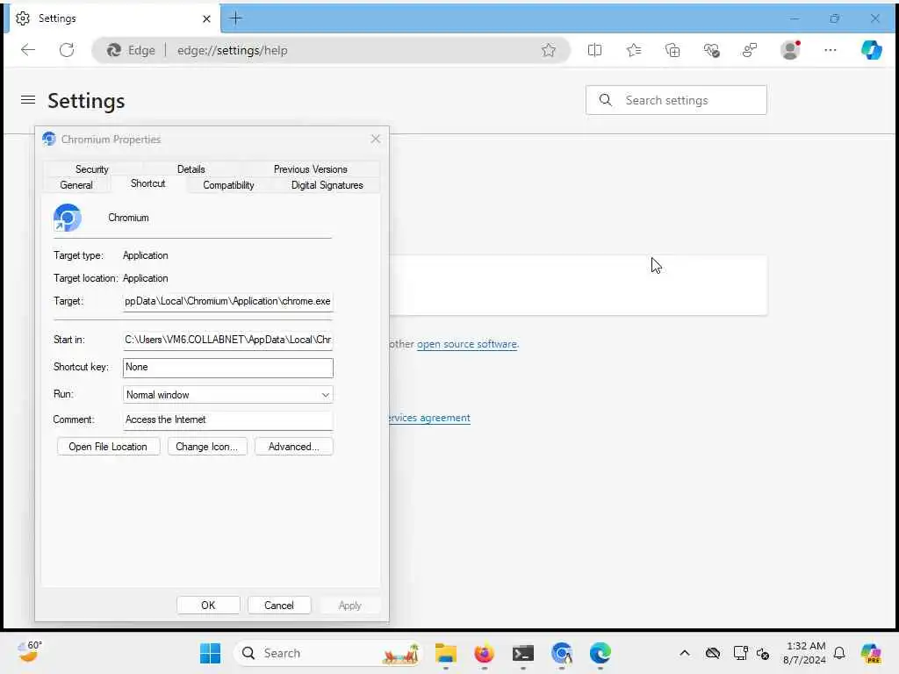Click the Shortcut key field showing None
Viewport: 899px width, 674px height.
click(227, 368)
